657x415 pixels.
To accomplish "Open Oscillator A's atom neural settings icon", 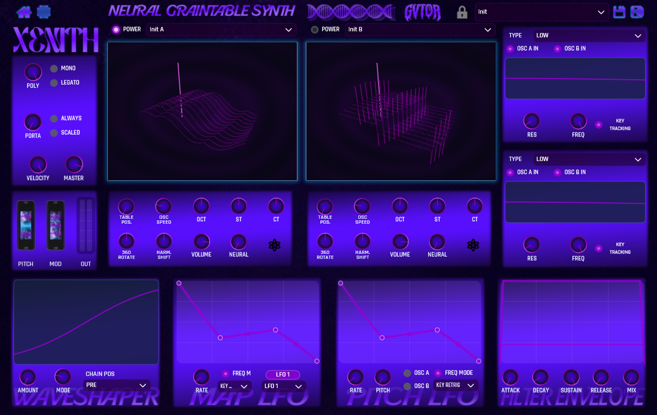I will 274,246.
